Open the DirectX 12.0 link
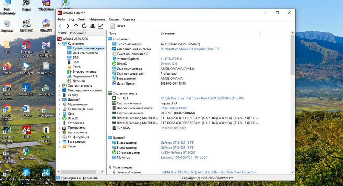The image size is (343, 186). [x=169, y=64]
